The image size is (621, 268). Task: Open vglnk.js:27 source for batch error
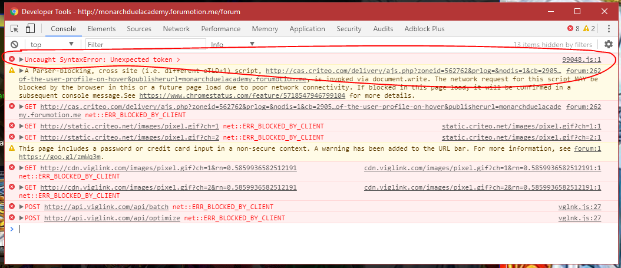point(580,207)
